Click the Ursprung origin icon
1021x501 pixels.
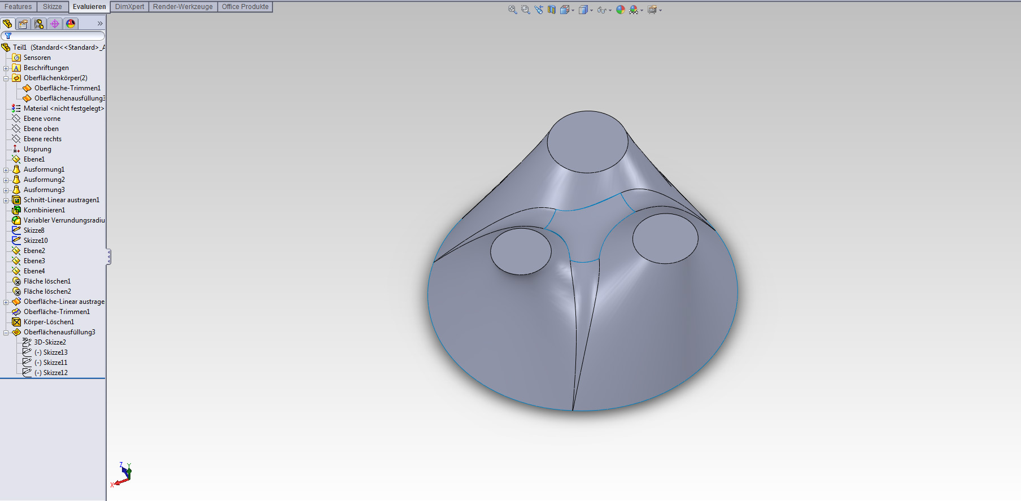(16, 149)
